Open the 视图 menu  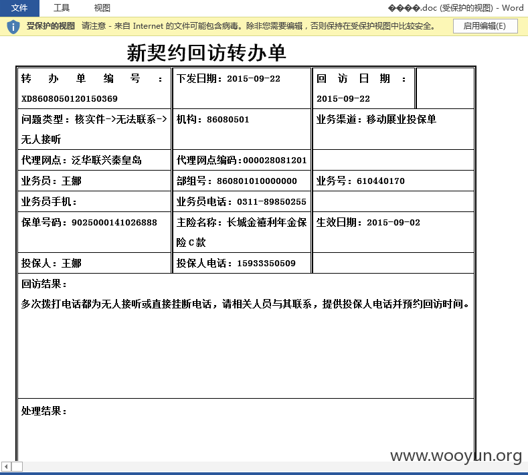click(x=102, y=8)
